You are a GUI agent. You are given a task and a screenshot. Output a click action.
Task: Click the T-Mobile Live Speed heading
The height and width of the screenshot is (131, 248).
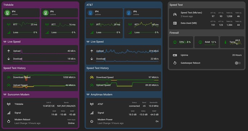tap(14, 42)
